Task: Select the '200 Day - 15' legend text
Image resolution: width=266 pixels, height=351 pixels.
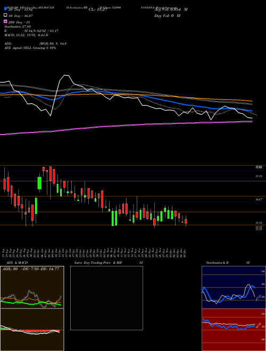Action: click(19, 22)
